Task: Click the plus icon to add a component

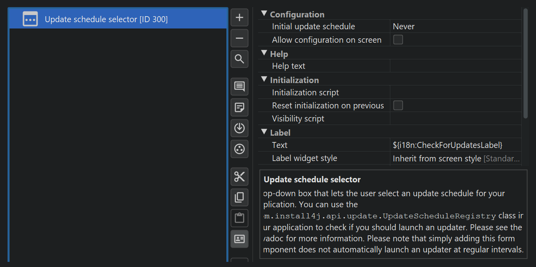Action: coord(239,17)
